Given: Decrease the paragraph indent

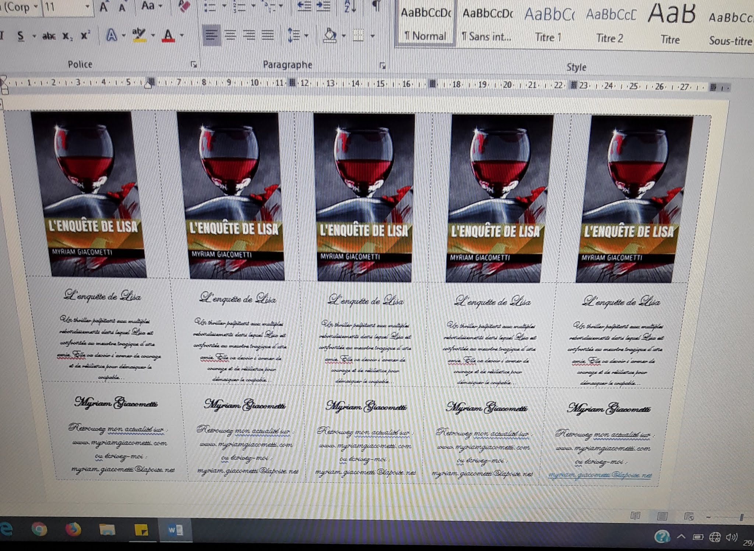Looking at the screenshot, I should pos(304,6).
